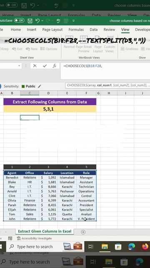Click the Salary header cell
Screen dimensions: 150x268
coord(48,173)
